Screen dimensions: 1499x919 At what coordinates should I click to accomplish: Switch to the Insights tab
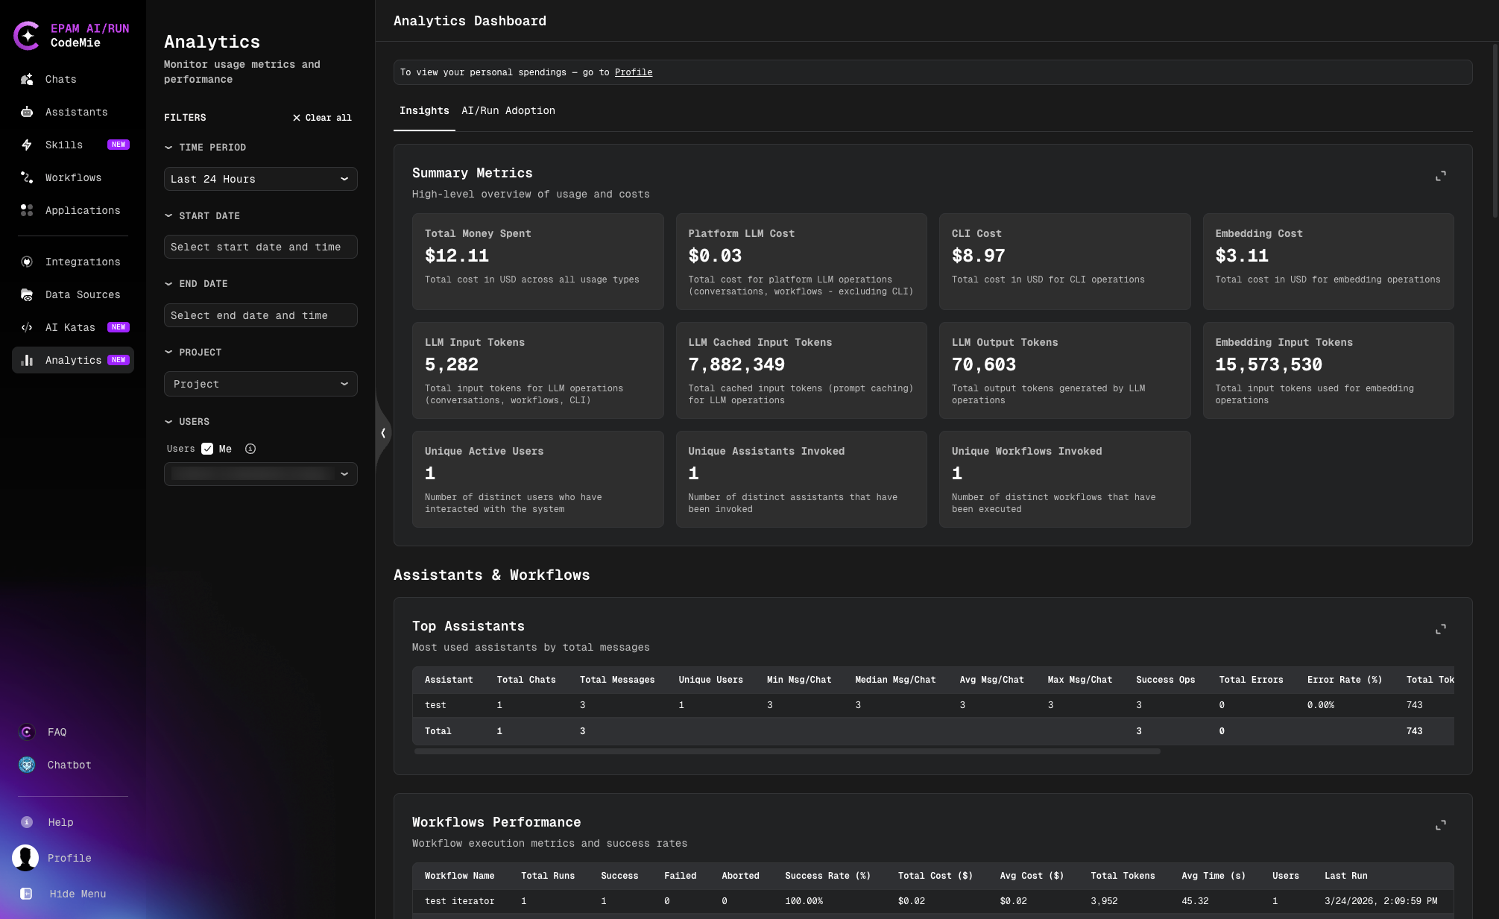(424, 111)
